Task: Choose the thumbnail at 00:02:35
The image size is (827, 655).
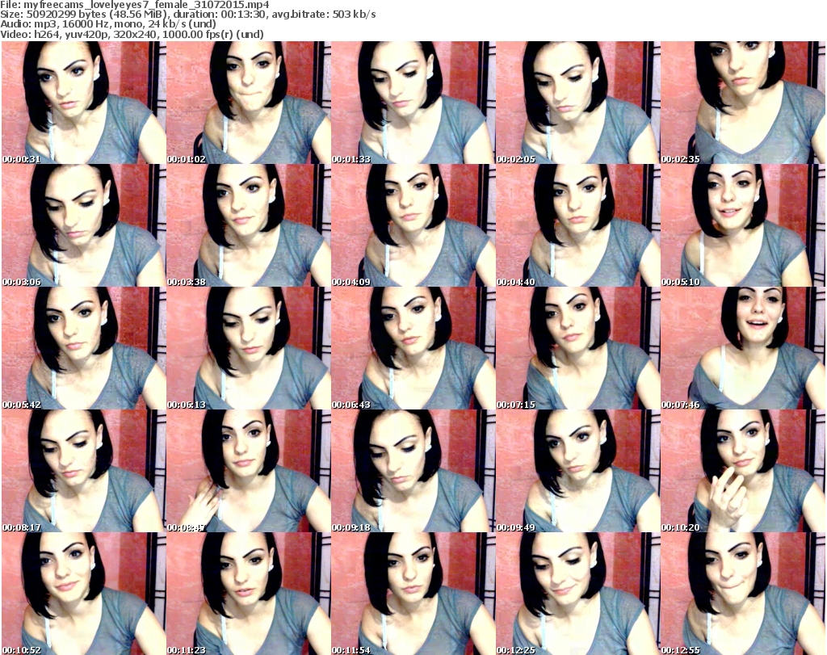Action: [x=743, y=103]
